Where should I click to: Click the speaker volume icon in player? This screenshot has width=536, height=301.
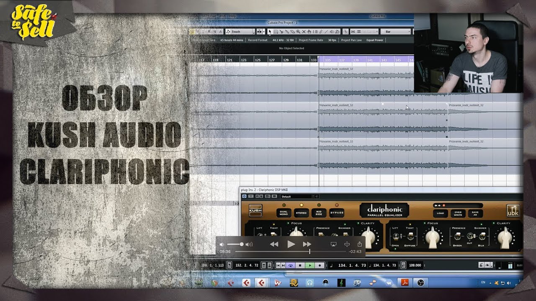pos(249,244)
